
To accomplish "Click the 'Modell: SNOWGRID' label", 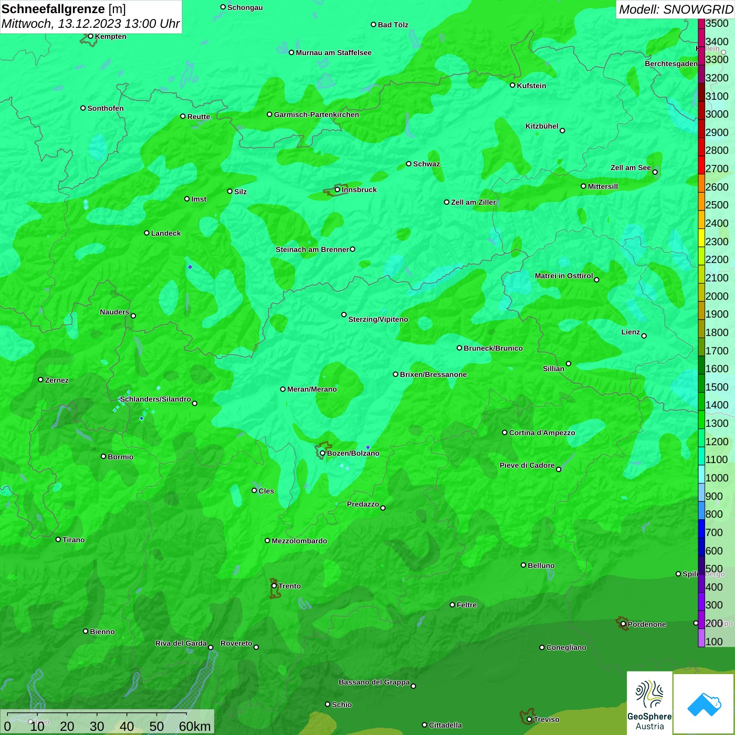I will (x=676, y=9).
